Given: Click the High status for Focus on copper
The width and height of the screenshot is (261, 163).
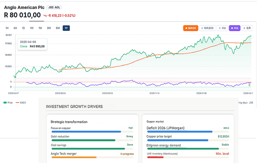Looking at the screenshot, I should point(131,128).
